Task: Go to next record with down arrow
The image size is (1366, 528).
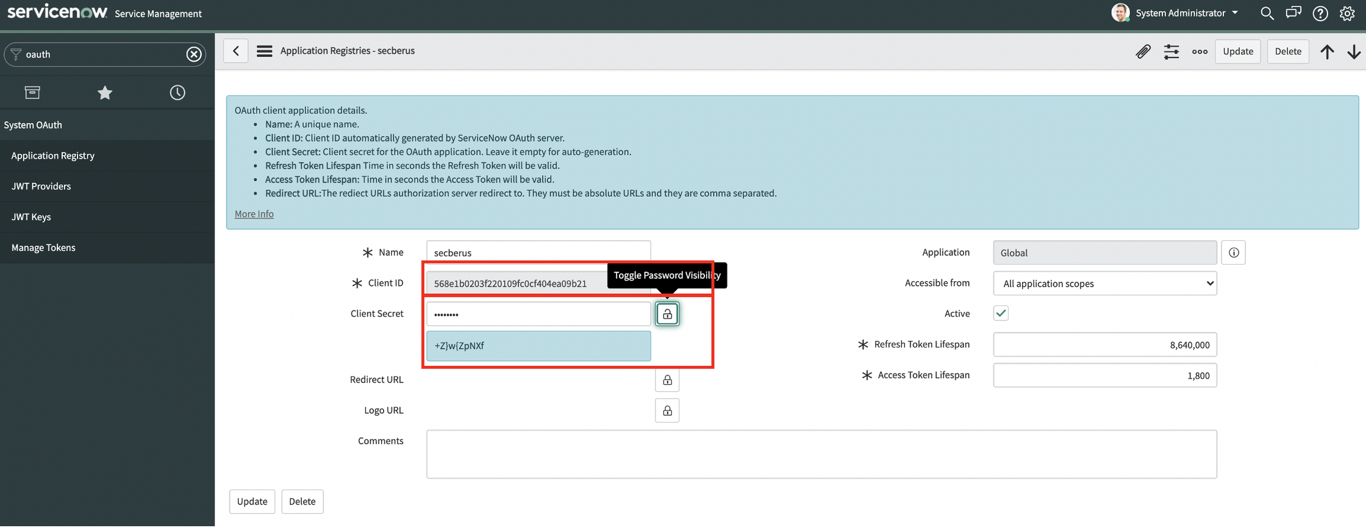Action: pyautogui.click(x=1354, y=51)
